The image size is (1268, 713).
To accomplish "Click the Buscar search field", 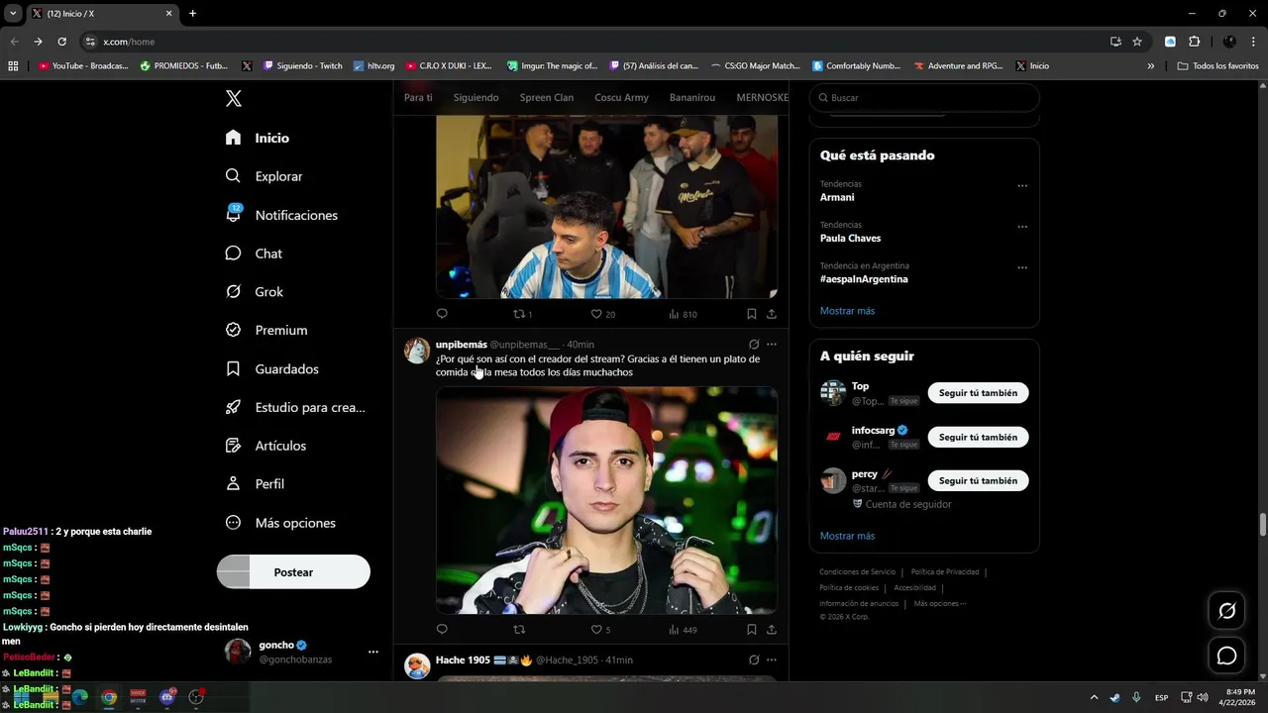I will point(924,98).
